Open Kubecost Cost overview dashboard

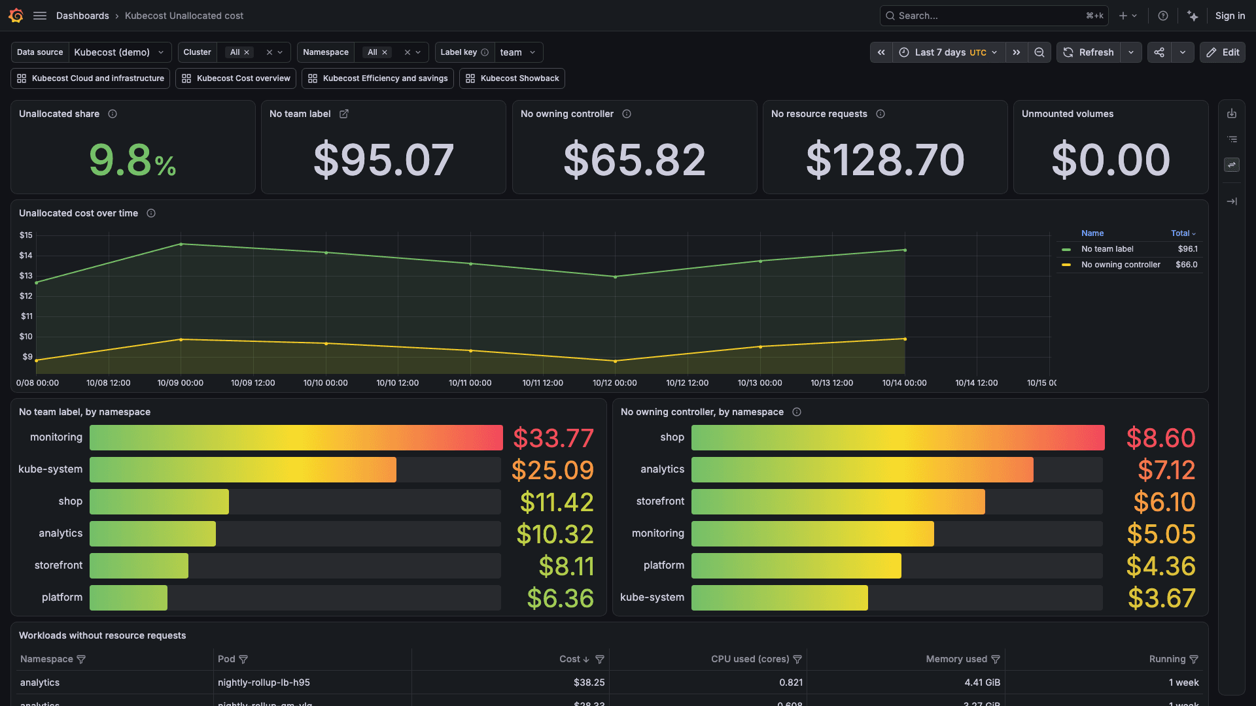coord(236,78)
